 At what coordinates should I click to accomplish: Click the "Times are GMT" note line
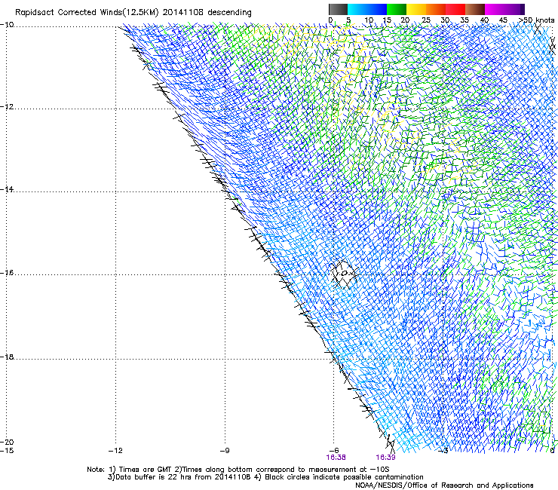pos(238,470)
